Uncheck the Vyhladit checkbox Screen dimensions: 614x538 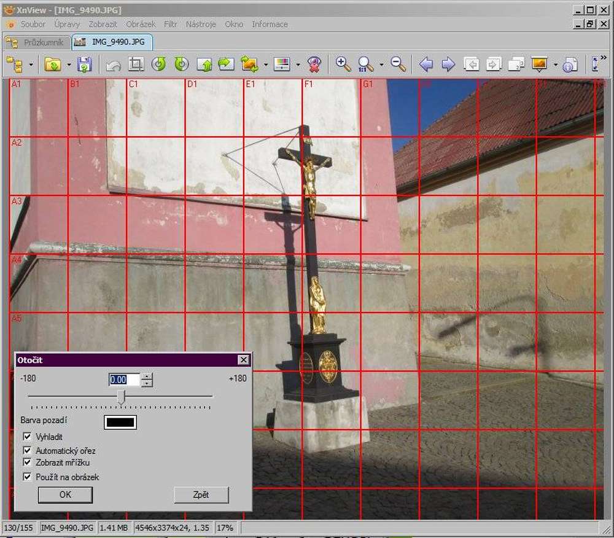[28, 437]
